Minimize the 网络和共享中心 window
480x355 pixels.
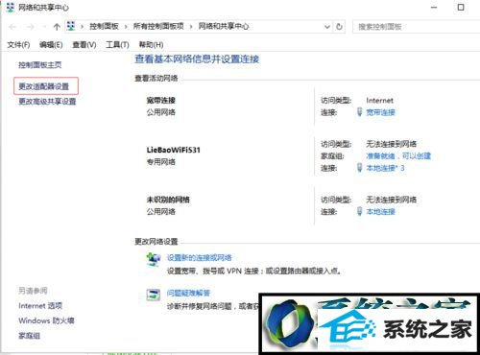[434, 7]
